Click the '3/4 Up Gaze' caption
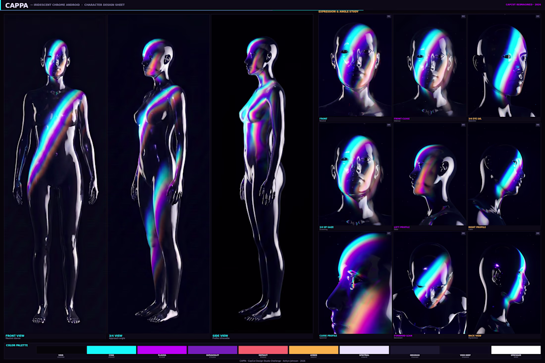545x363 pixels. 327,227
